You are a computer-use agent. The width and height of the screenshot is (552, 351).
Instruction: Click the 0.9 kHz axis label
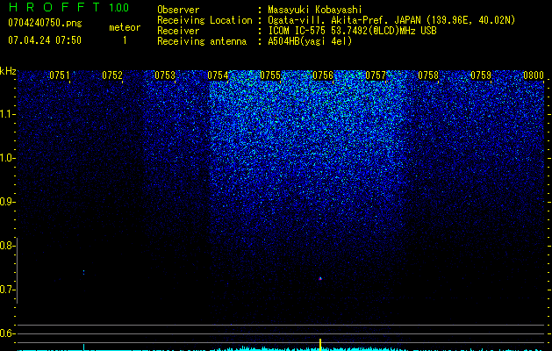coord(7,202)
